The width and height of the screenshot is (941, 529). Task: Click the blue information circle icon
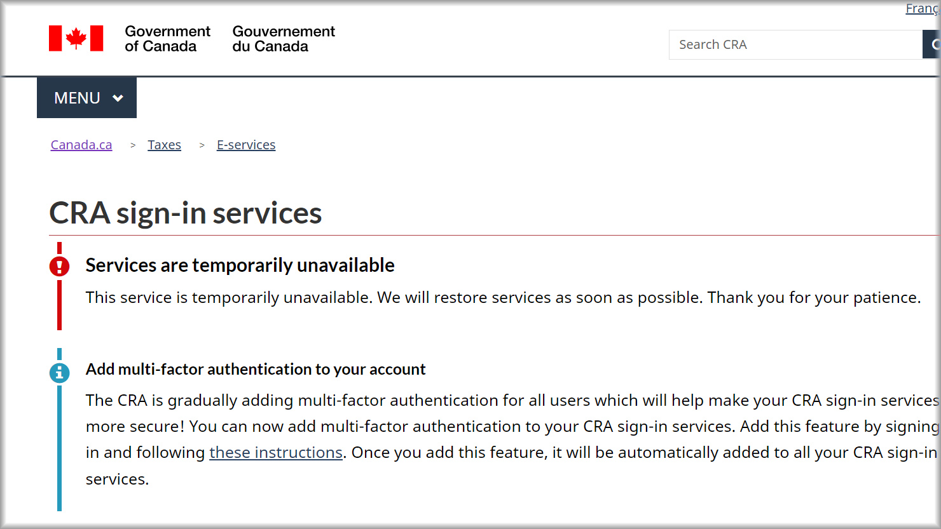tap(59, 373)
